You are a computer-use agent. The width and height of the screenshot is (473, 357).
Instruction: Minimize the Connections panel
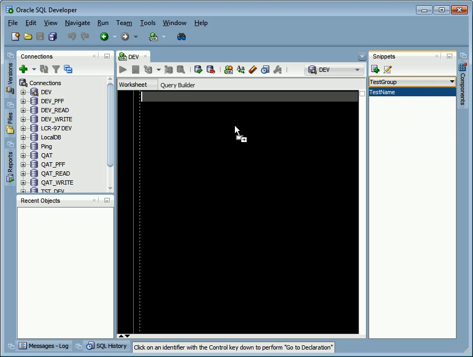[107, 56]
